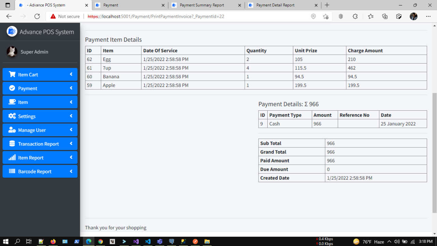Click the Super Admin profile picture
The height and width of the screenshot is (246, 437).
coord(12,52)
